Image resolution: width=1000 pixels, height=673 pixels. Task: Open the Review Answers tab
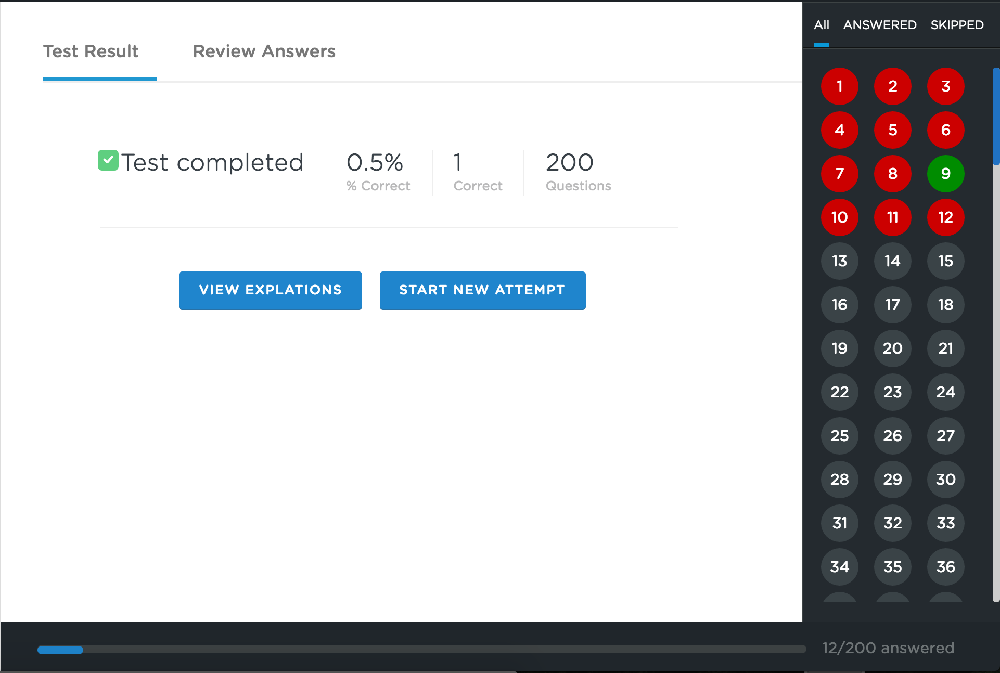tap(264, 51)
